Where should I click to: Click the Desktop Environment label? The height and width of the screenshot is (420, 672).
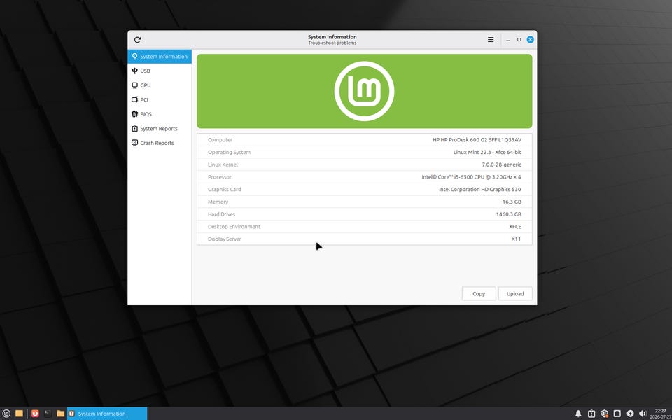coord(234,227)
